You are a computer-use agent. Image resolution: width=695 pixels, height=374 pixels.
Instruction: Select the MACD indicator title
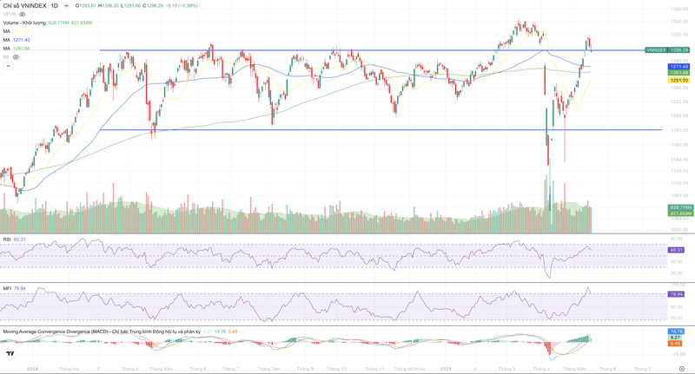pos(102,331)
